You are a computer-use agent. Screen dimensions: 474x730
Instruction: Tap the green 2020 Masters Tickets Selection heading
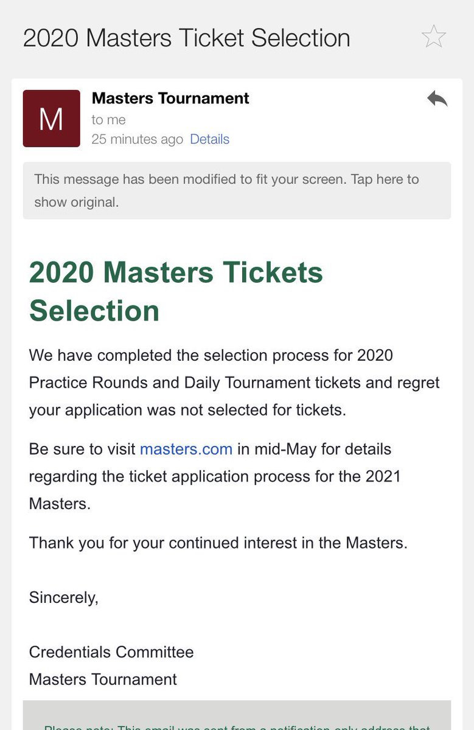click(176, 291)
